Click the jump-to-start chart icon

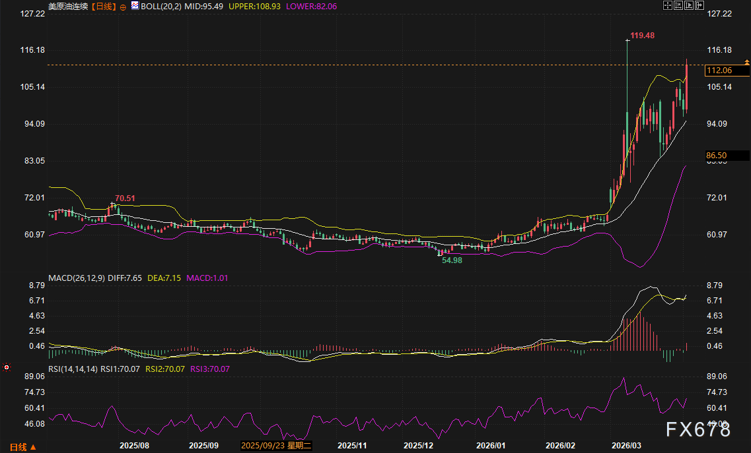pyautogui.click(x=678, y=6)
